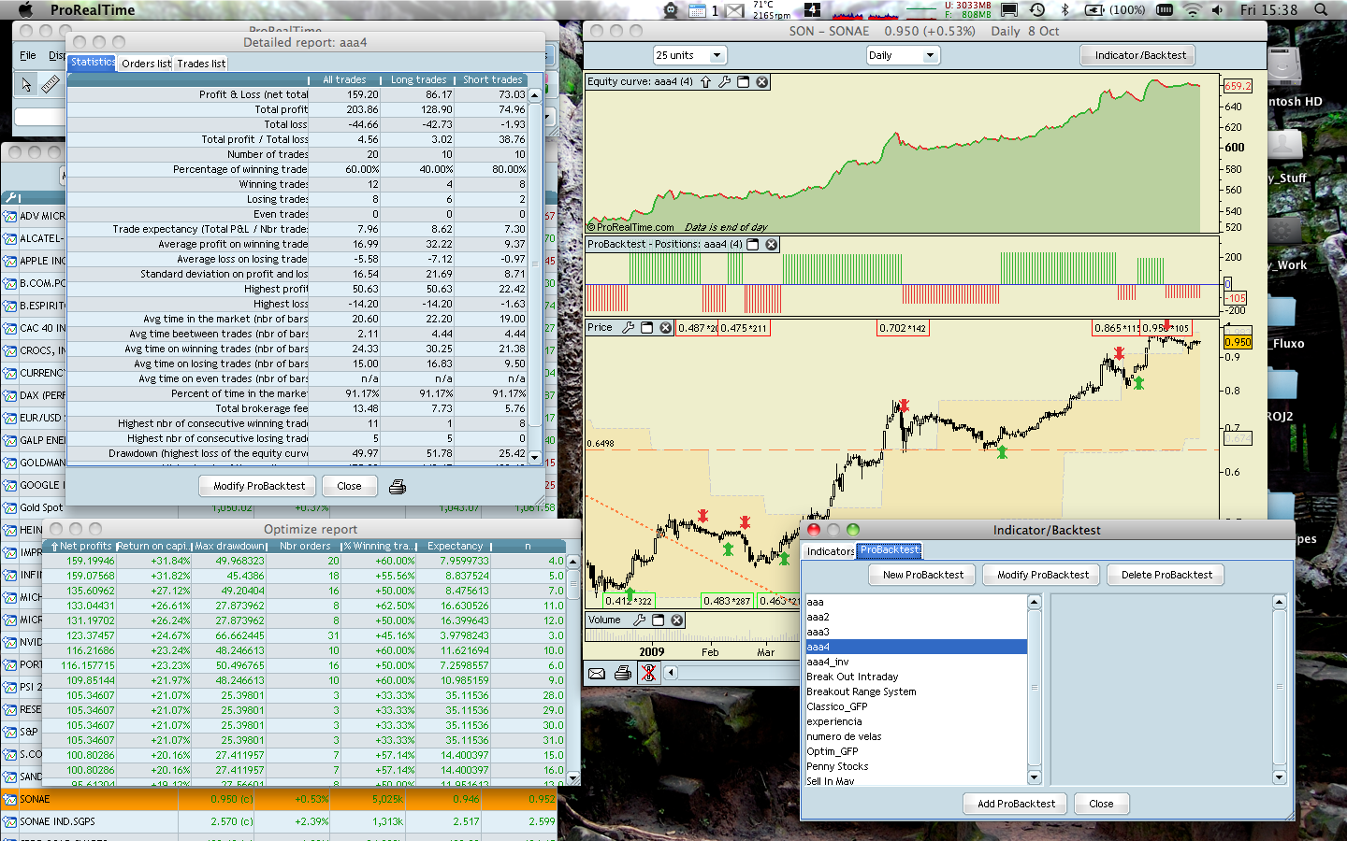Open the Daily timeframe dropdown

tap(902, 55)
